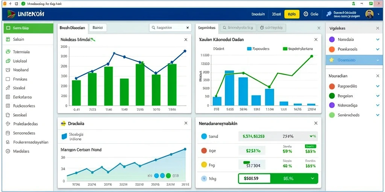The width and height of the screenshot is (385, 192).
Task: Click the Rageption search field
Action: pos(170,28)
